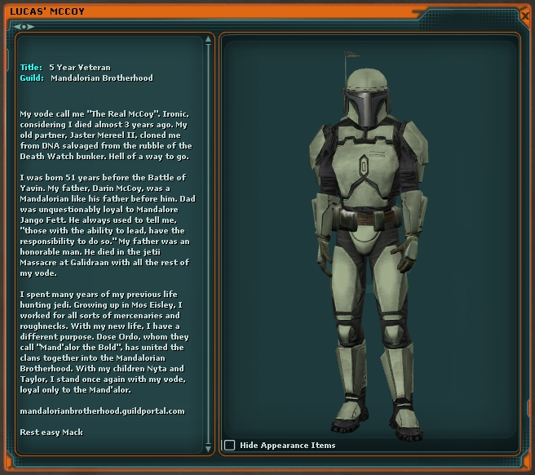Enable Hide Appearance Items checkbox
This screenshot has height=475, width=535.
pyautogui.click(x=229, y=445)
